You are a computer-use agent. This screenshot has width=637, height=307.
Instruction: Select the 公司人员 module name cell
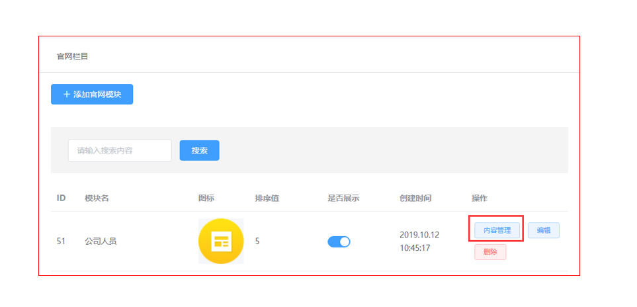coord(101,241)
